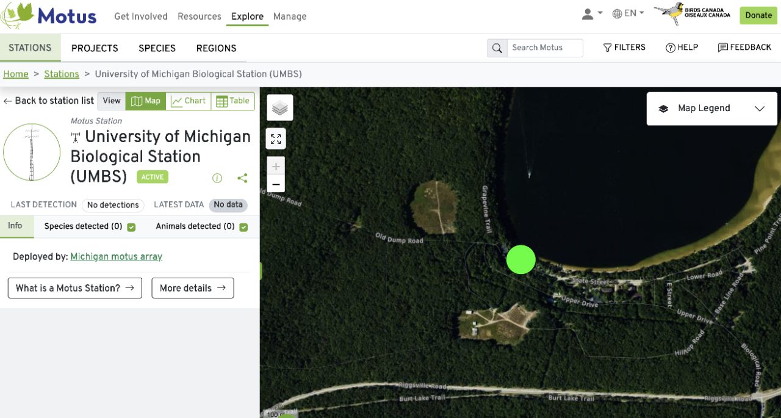
Task: Uncheck the Animals detected checkbox
Action: coord(244,226)
